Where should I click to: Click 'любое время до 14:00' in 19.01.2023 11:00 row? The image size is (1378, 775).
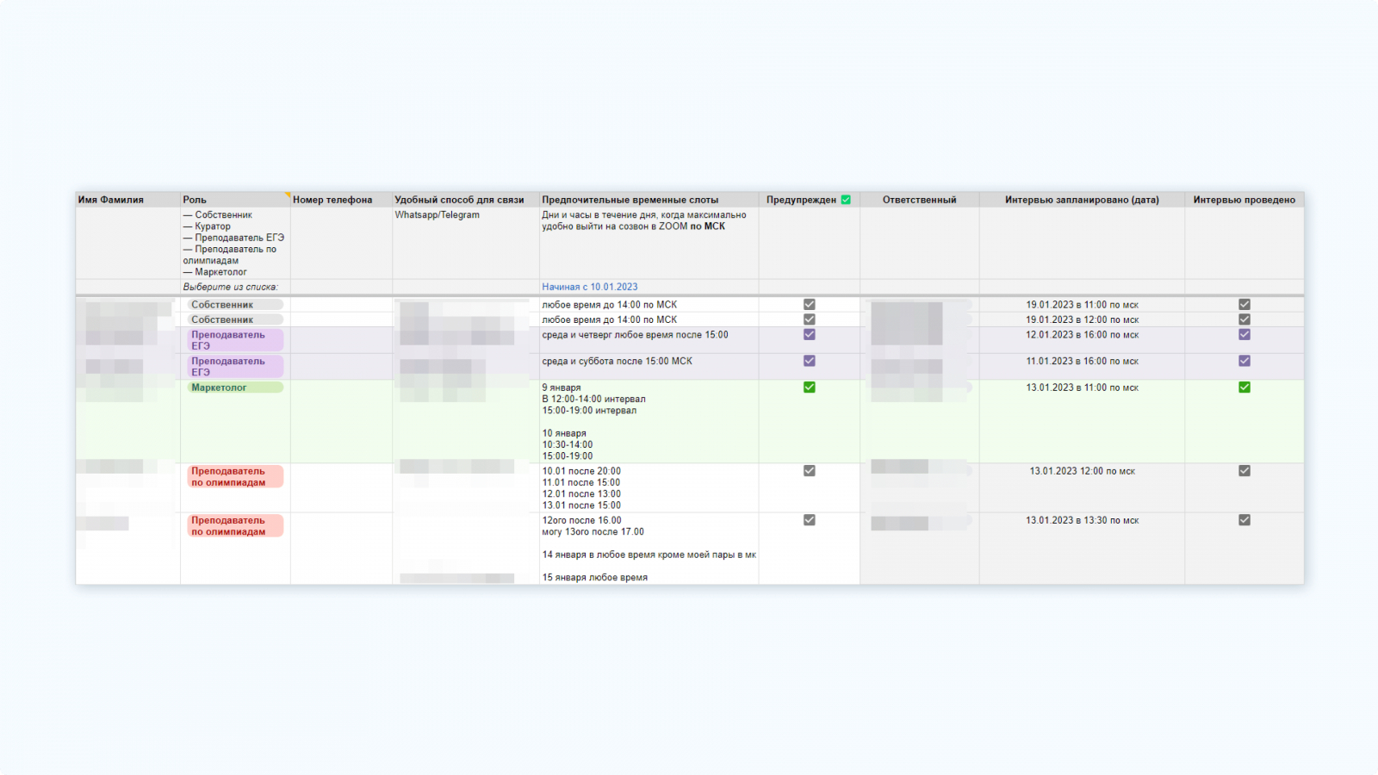[x=610, y=305]
